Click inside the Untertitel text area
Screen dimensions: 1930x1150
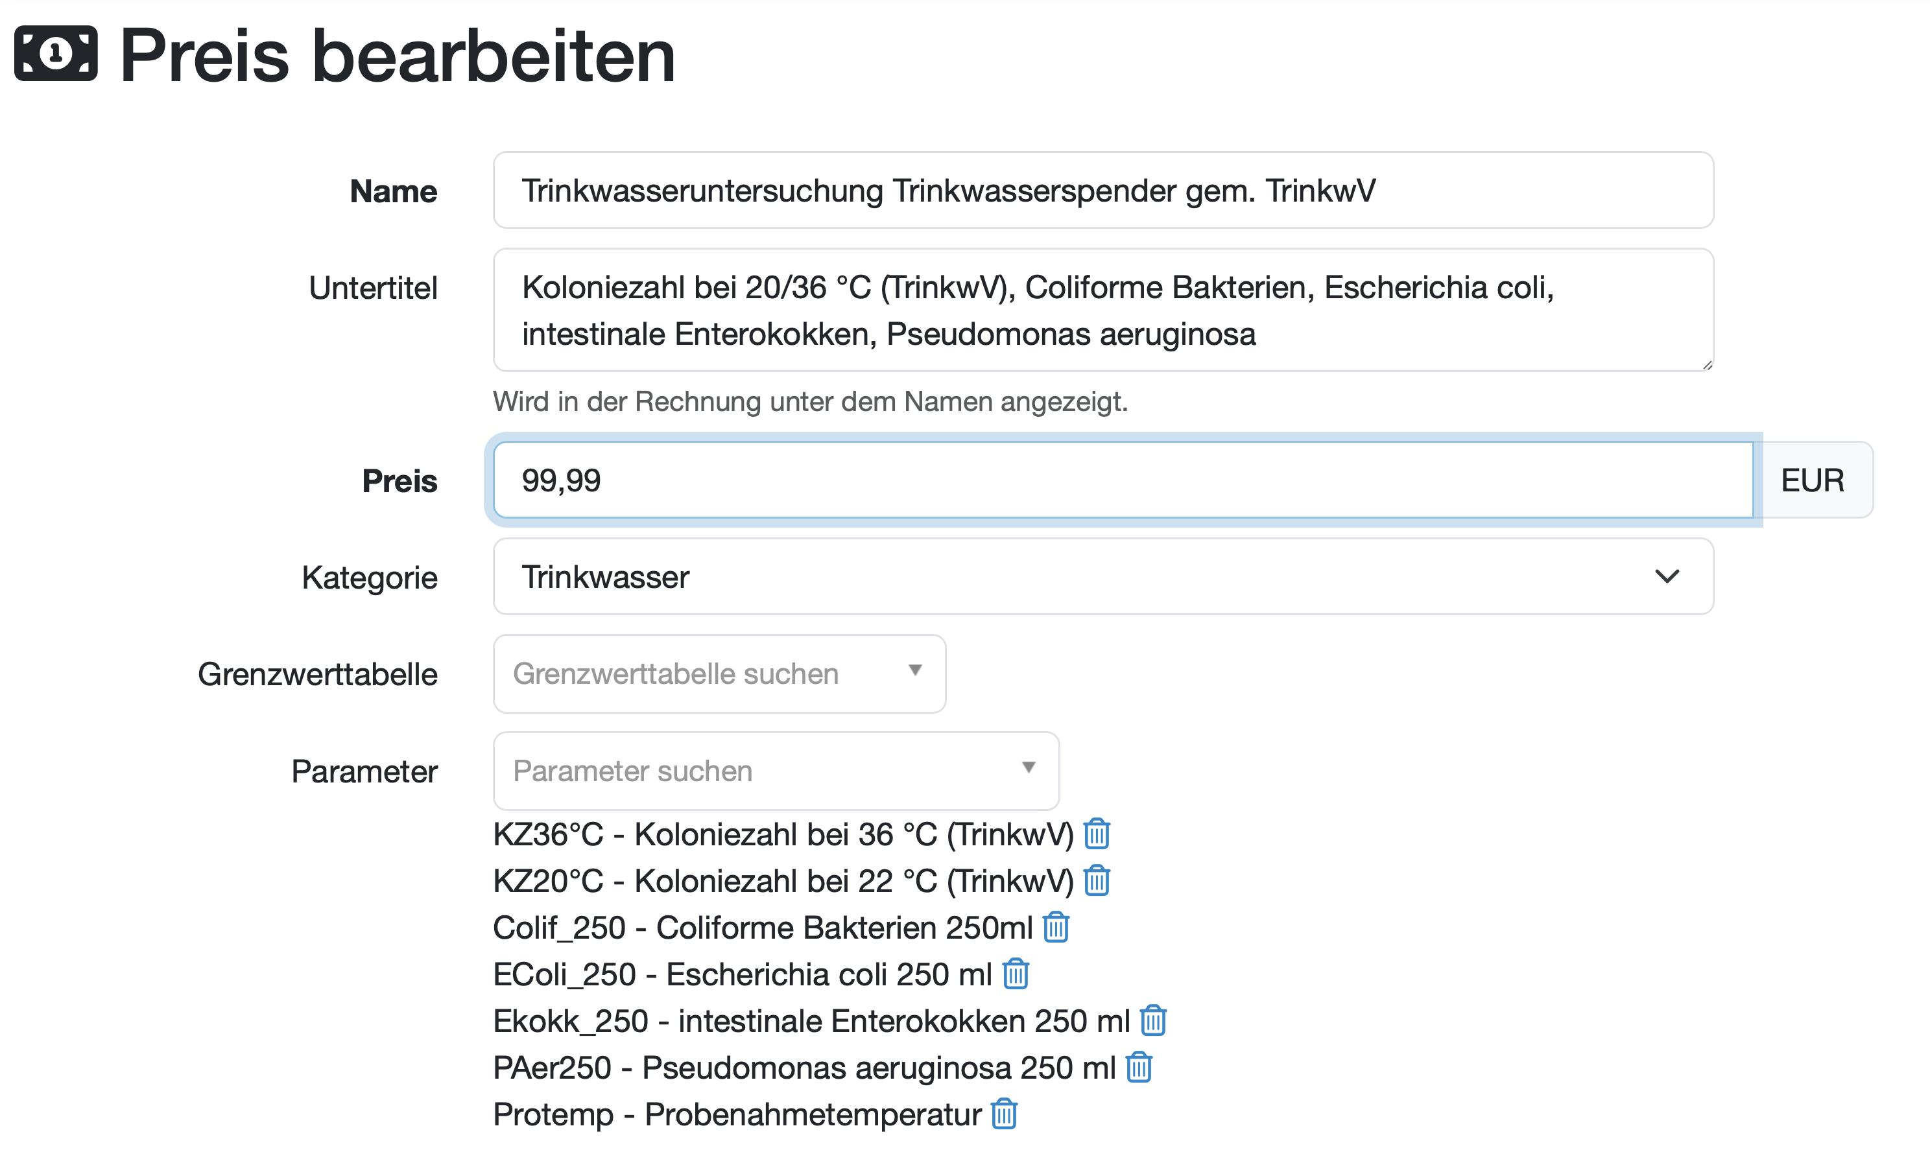click(1101, 310)
